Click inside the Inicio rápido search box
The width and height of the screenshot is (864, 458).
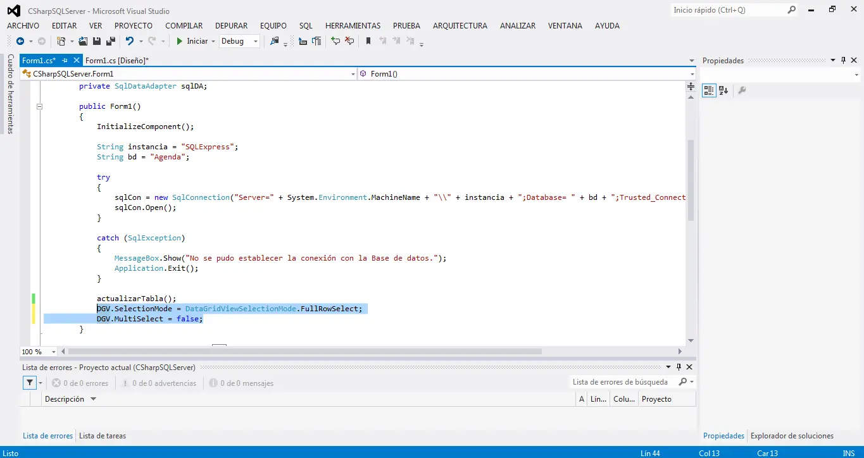tap(728, 10)
